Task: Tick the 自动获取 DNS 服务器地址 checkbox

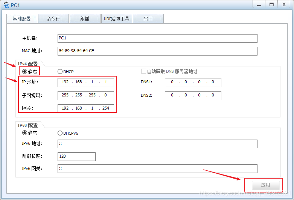Action: click(x=143, y=71)
